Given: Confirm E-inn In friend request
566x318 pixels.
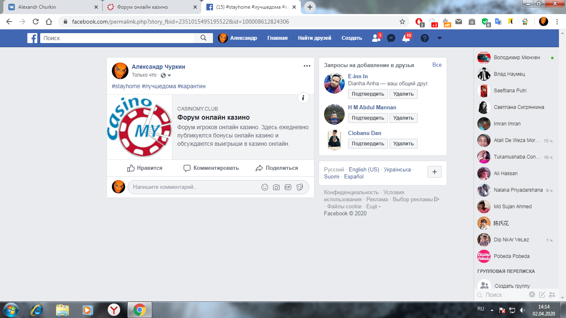Looking at the screenshot, I should pos(368,94).
